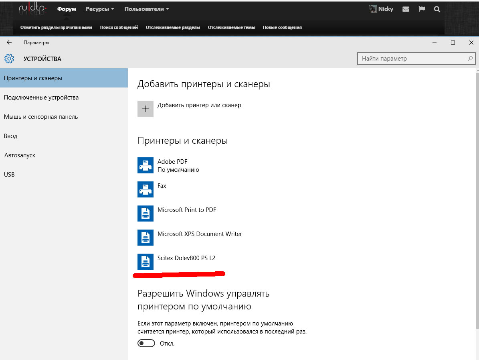
Task: Select the Adobe PDF printer icon
Action: pos(146,165)
